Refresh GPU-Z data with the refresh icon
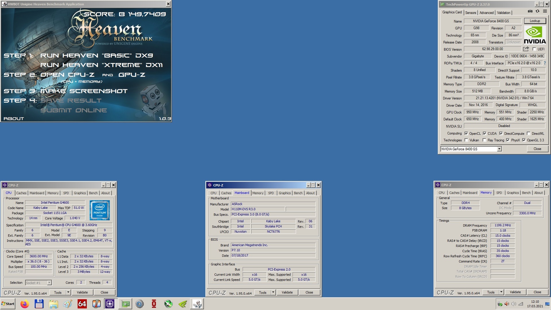Screen dimensions: 551x310 coord(538,11)
